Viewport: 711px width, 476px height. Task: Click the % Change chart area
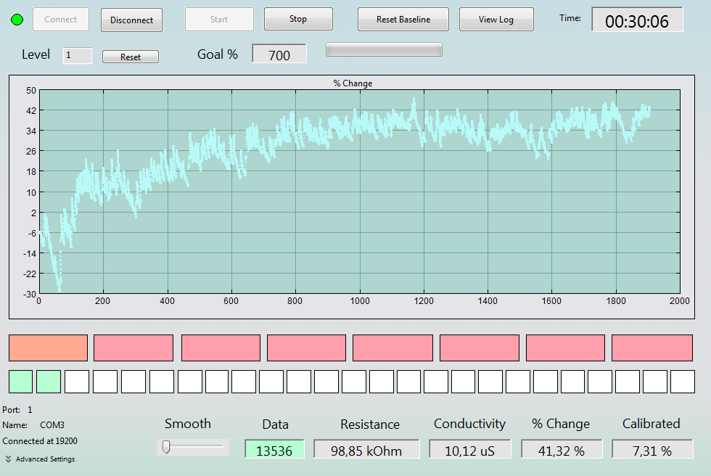tap(360, 192)
